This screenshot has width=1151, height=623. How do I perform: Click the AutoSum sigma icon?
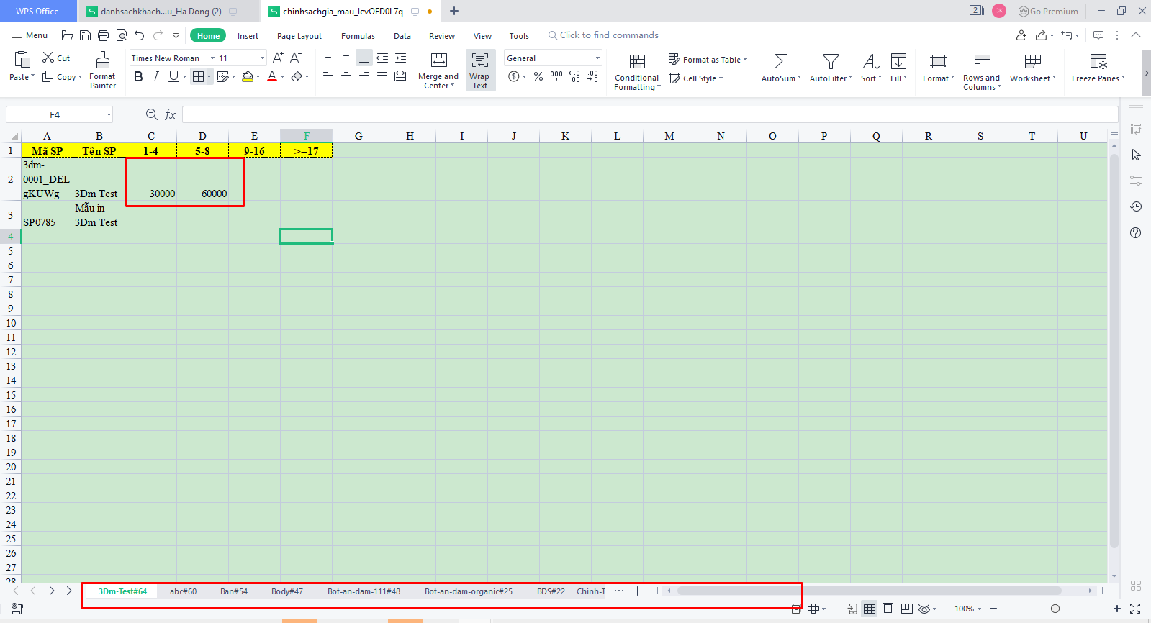click(781, 61)
